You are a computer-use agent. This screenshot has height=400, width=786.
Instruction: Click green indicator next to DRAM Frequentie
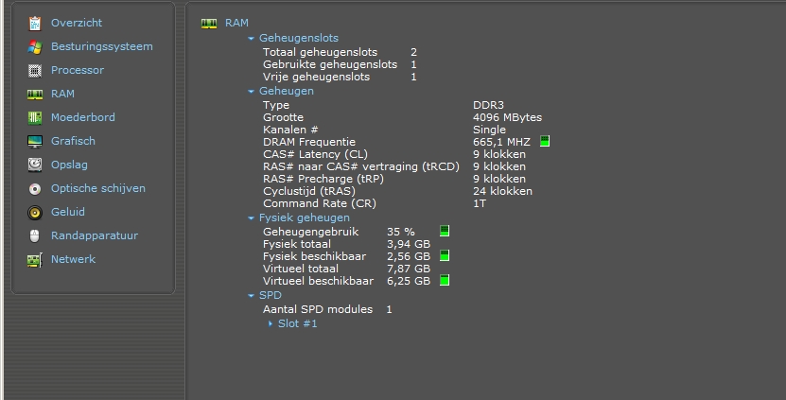click(545, 142)
